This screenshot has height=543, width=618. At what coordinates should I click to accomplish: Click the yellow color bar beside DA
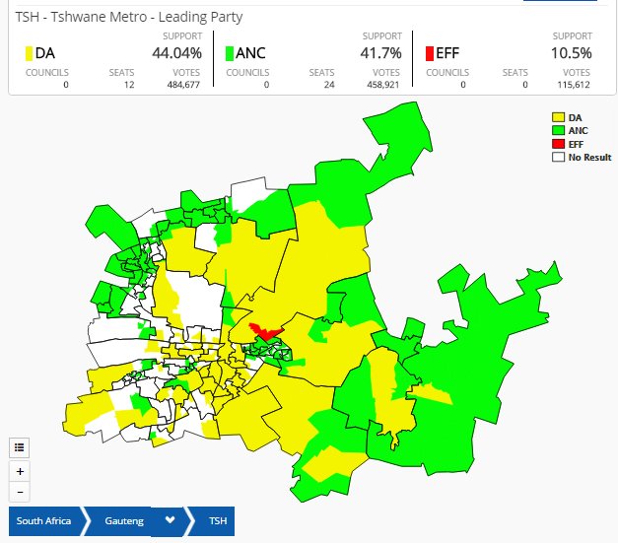29,53
